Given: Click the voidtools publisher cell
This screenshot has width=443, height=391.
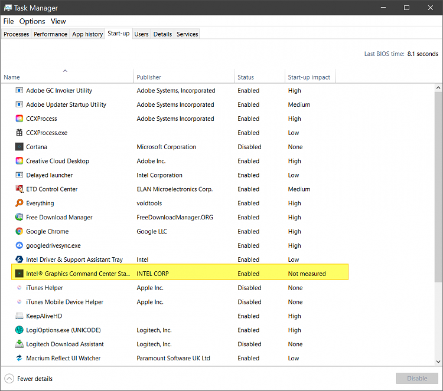Looking at the screenshot, I should pyautogui.click(x=149, y=203).
